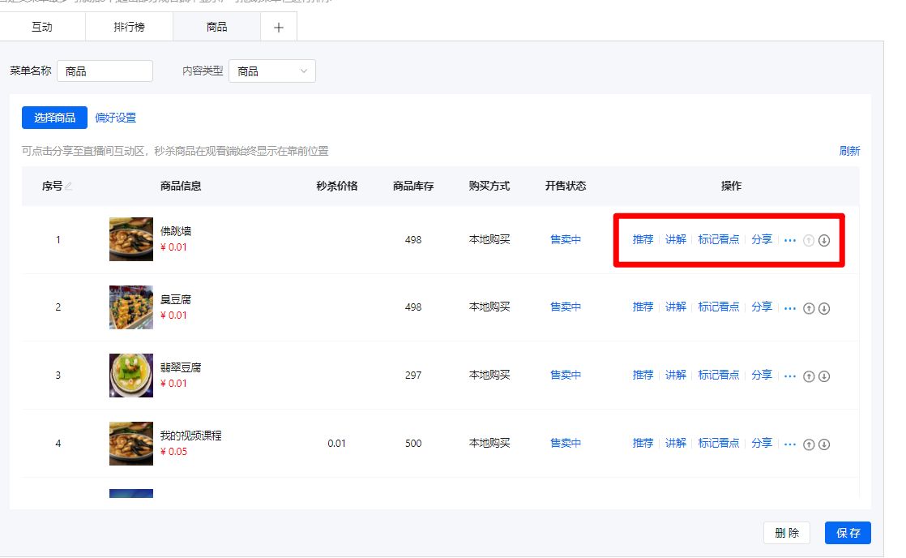Expand the ellipsis menu for 我的视频课程
Viewport: 906px width, 558px height.
[790, 444]
